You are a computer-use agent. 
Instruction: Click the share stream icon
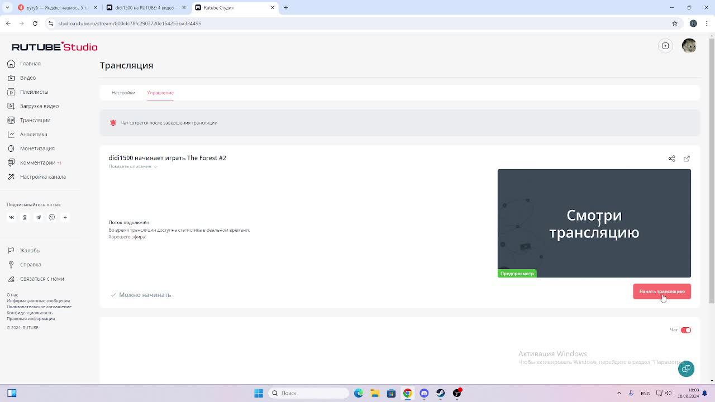click(672, 159)
